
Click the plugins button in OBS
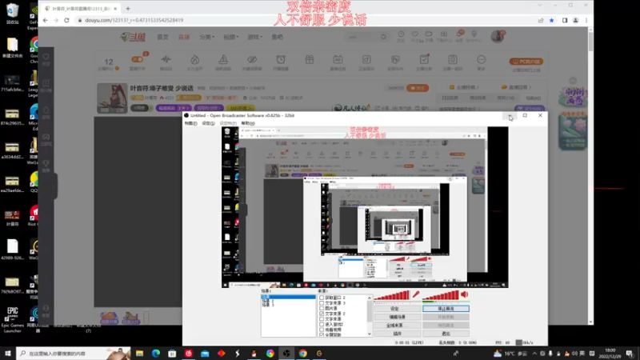[x=397, y=334]
